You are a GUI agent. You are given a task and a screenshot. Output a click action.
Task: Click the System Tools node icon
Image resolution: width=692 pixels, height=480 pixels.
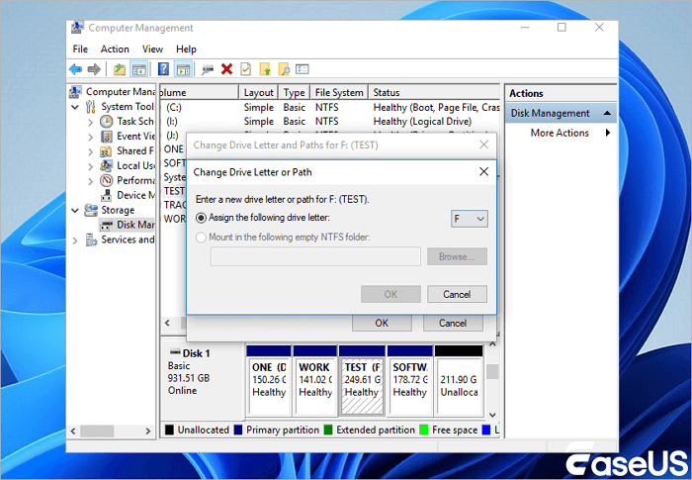click(x=91, y=107)
